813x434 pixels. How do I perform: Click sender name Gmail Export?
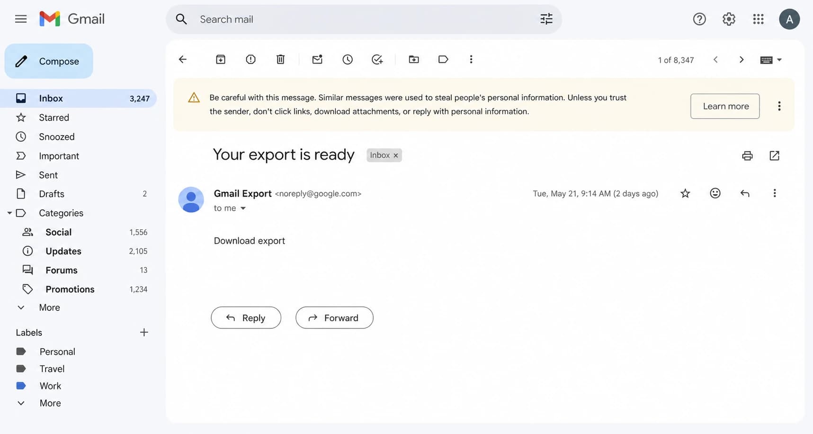pos(242,193)
